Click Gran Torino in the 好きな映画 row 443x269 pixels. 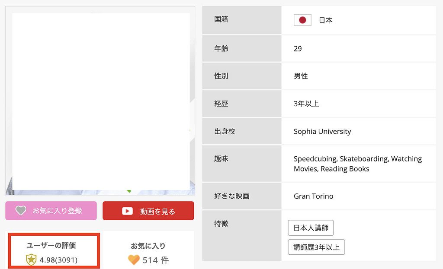(313, 196)
